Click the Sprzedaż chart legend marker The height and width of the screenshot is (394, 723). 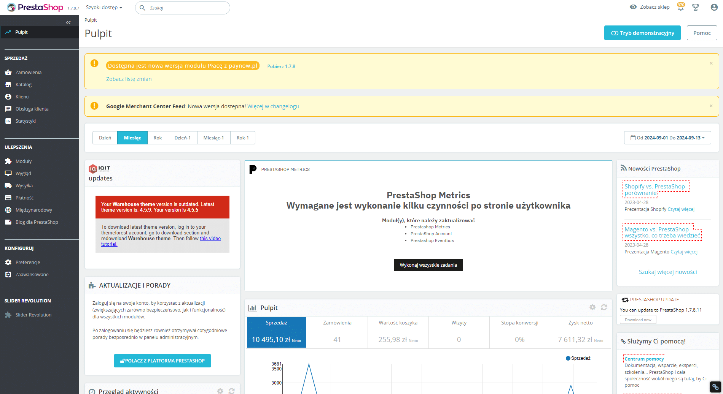(568, 358)
